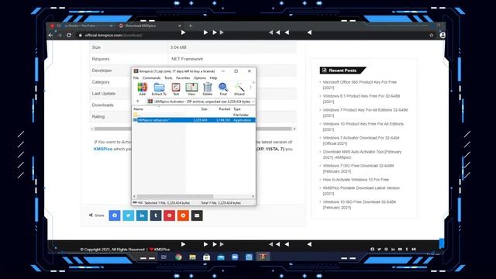The image size is (496, 279).
Task: Share the page on Pinterest
Action: click(x=169, y=215)
